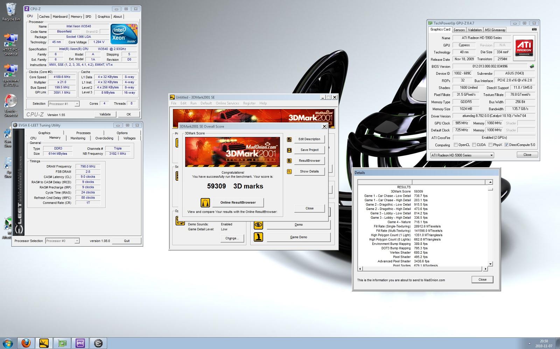Click the Save Project disk icon
Screen dimensions: 560x349
(x=289, y=150)
